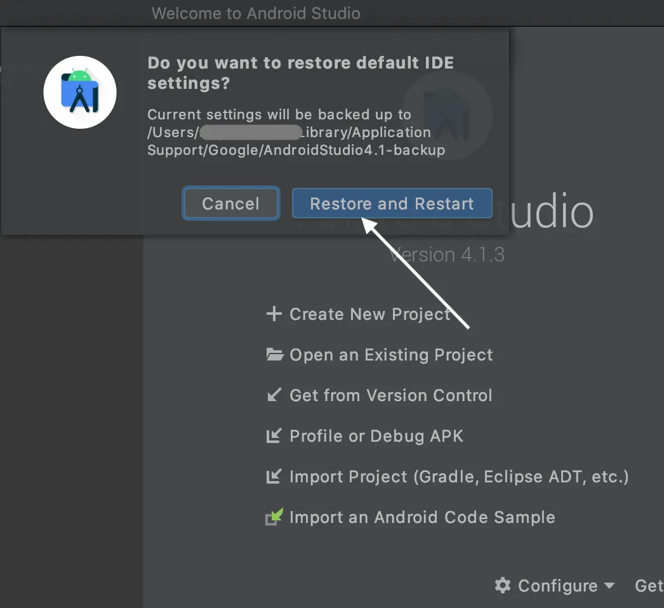
Task: Click the Welcome to Android Studio title
Action: (x=256, y=13)
